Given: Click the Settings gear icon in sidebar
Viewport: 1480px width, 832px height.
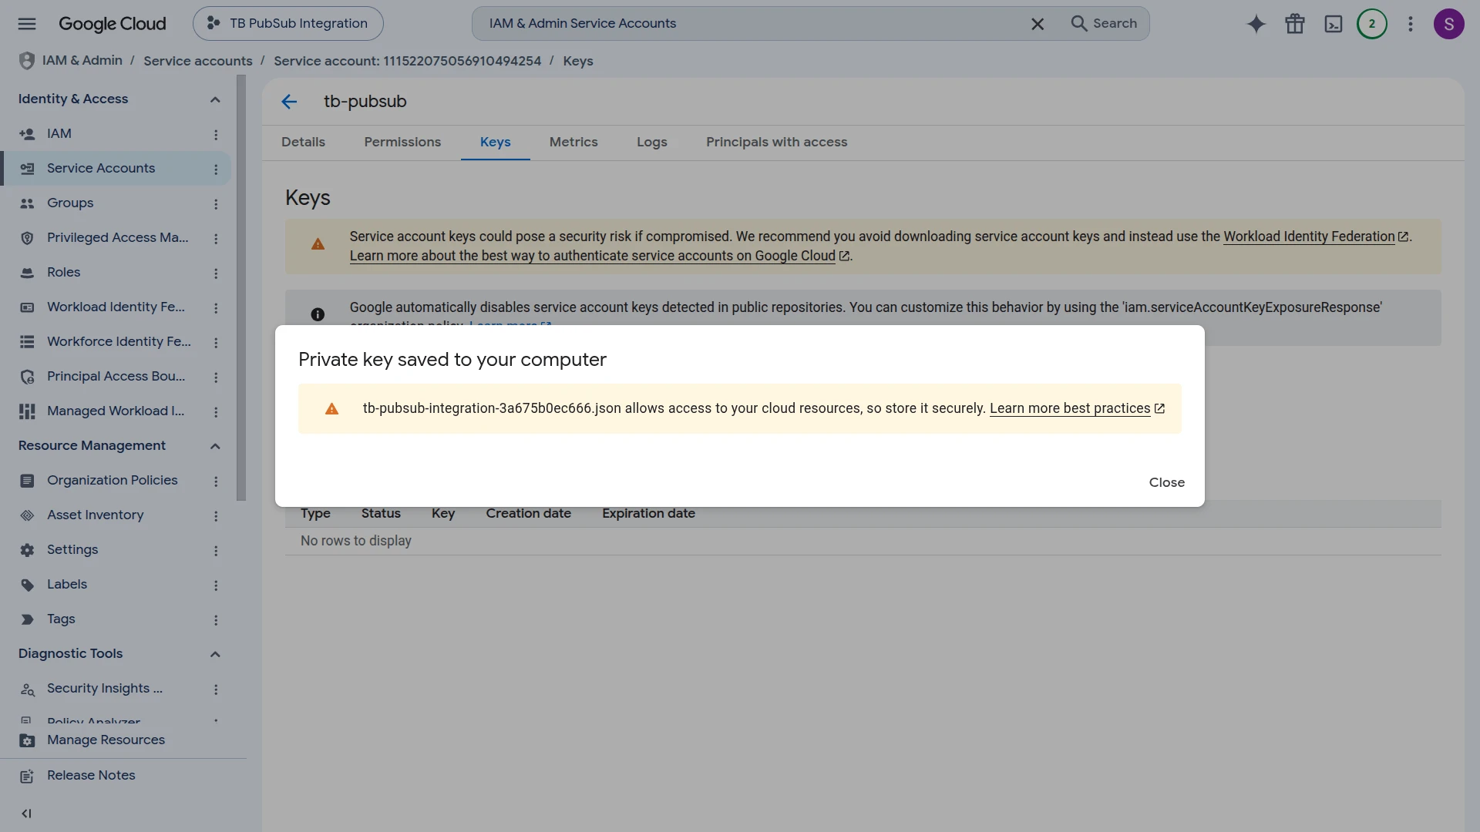Looking at the screenshot, I should pos(27,550).
